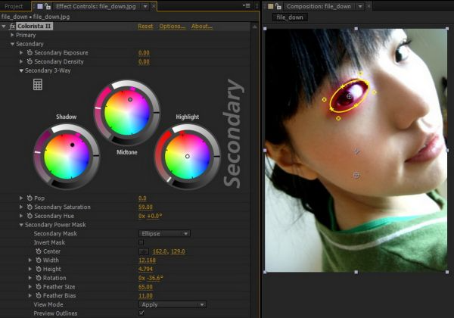
Task: Click the Height value 4.794
Action: pyautogui.click(x=145, y=269)
